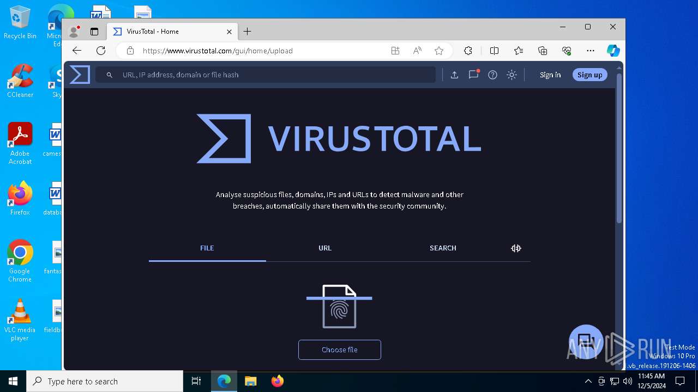This screenshot has width=698, height=392.
Task: Click the Type here to search box
Action: (x=105, y=381)
